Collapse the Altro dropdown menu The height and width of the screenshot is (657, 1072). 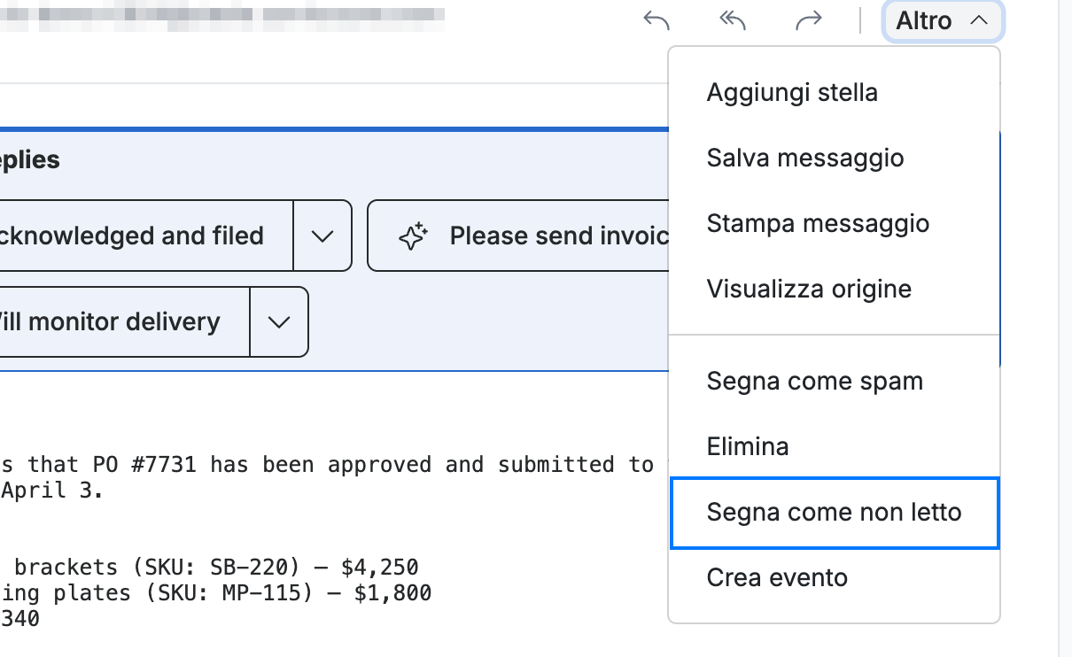tap(943, 20)
